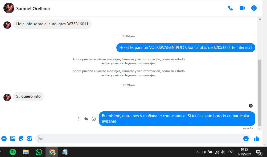The image size is (267, 157).
Task: Open Samuel Orellana's profile from the header name
Action: coord(33,9)
